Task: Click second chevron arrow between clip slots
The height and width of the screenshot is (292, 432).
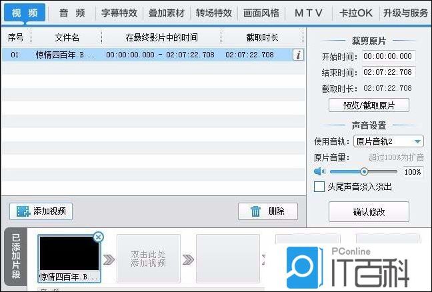Action: 188,259
